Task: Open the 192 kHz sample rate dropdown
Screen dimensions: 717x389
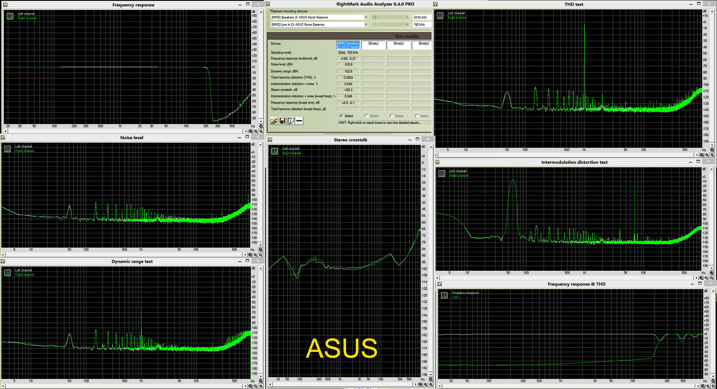Action: pos(422,24)
